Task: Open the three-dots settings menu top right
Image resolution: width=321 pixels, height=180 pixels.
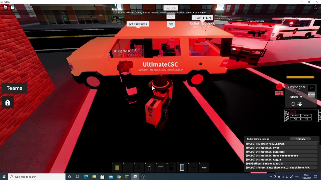Action: click(x=315, y=7)
